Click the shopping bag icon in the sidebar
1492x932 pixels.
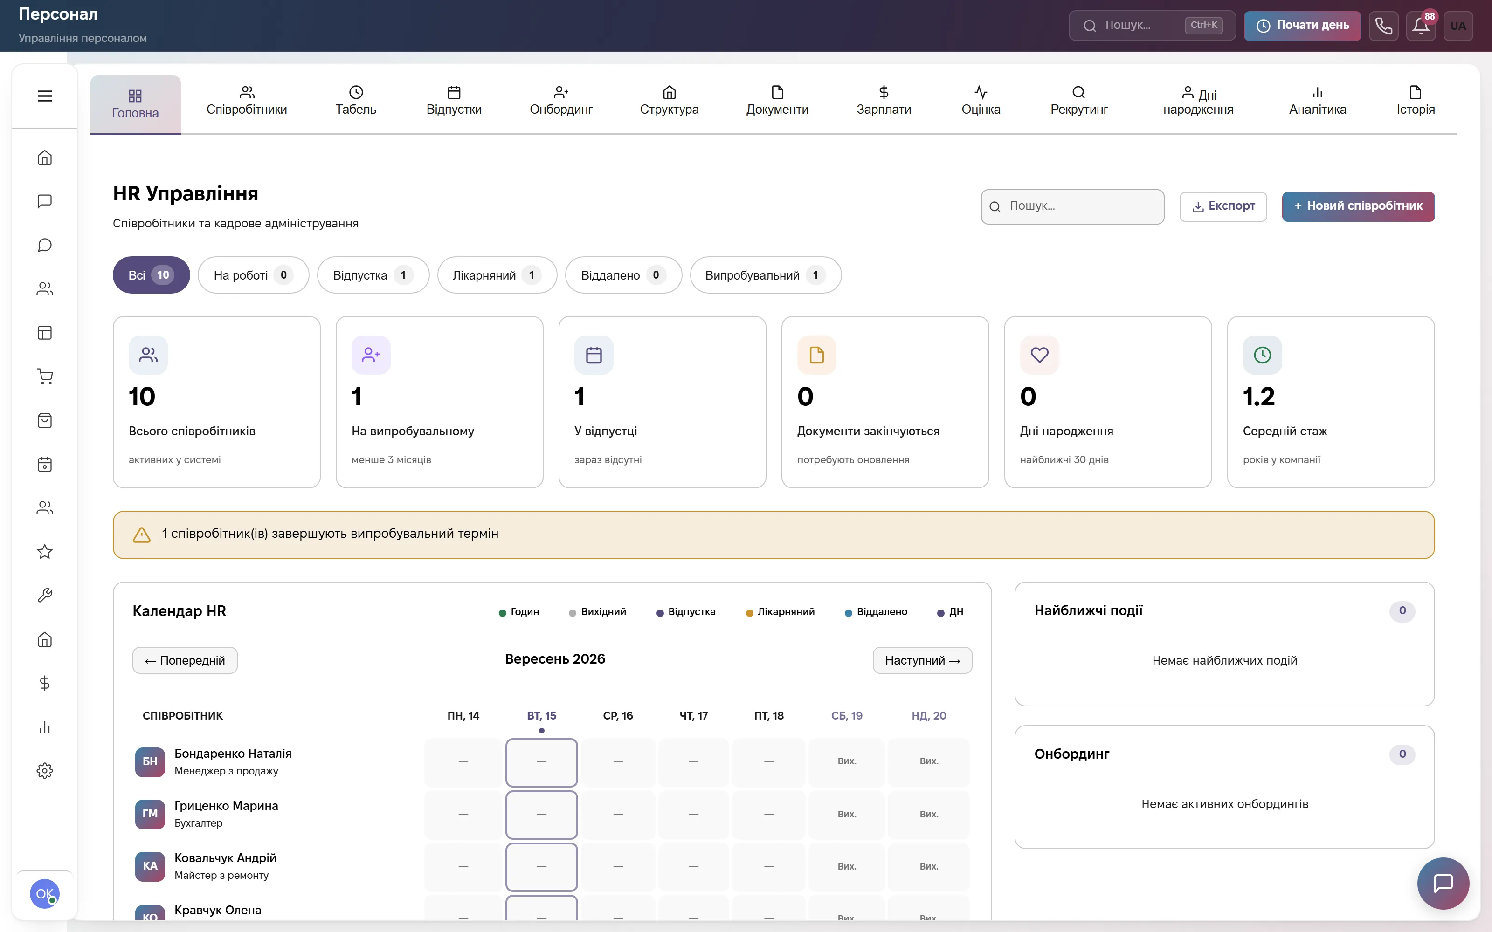point(44,420)
